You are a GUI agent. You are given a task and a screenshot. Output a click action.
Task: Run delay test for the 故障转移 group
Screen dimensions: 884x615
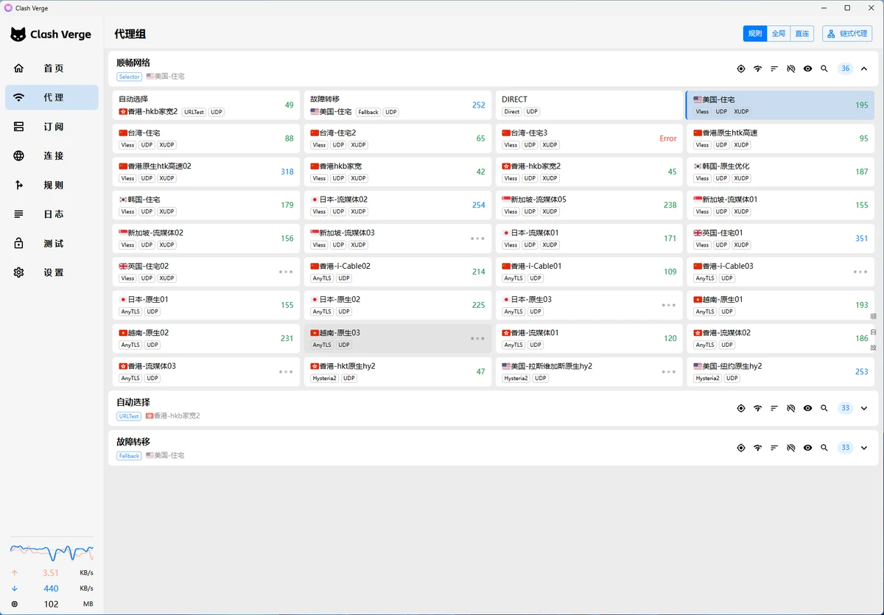pos(757,448)
